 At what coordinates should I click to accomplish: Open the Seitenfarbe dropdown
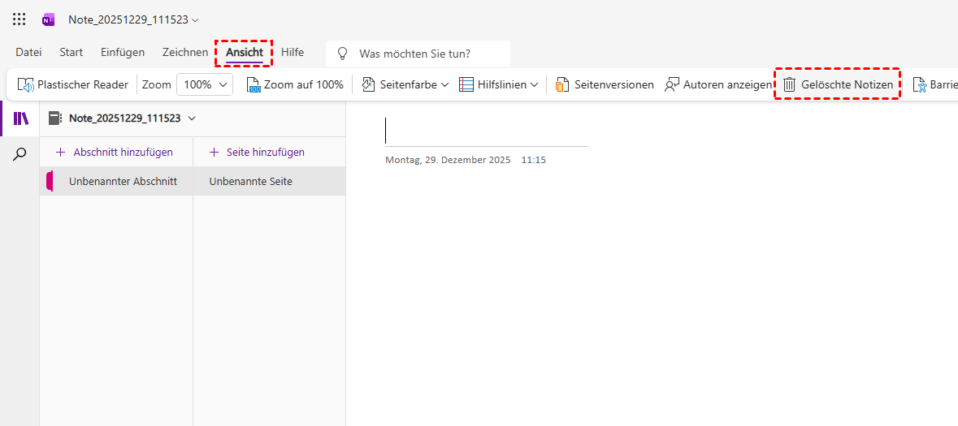405,84
